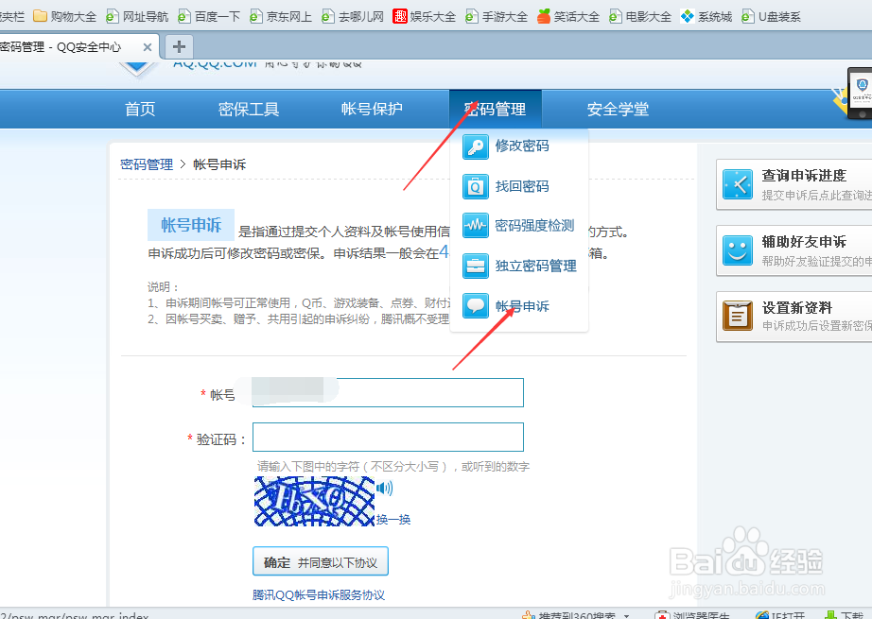Click the waveform icon for 密码强度检测

pos(476,226)
